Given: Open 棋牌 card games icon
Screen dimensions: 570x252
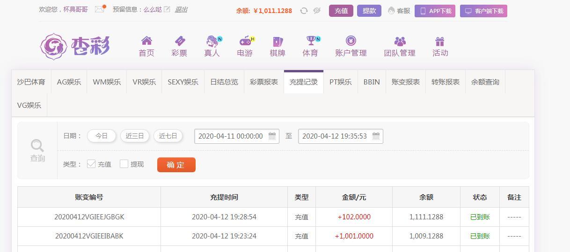Looking at the screenshot, I should pos(278,41).
